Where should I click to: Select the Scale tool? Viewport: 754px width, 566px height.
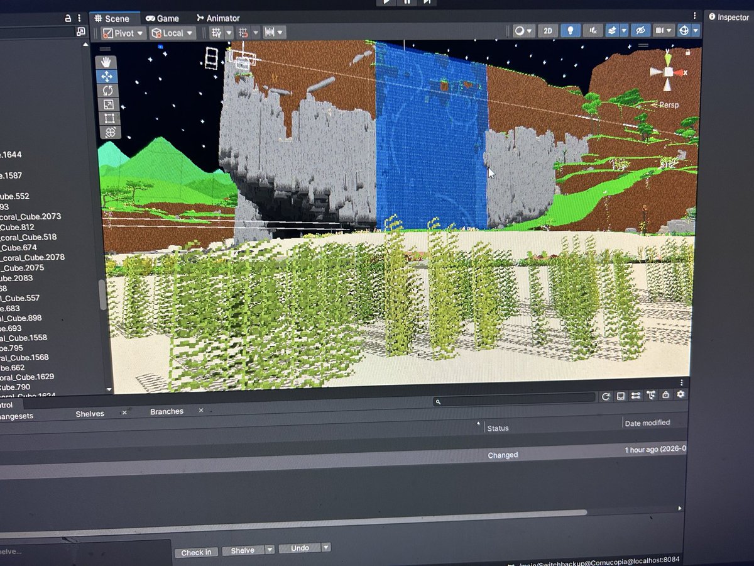click(x=106, y=104)
